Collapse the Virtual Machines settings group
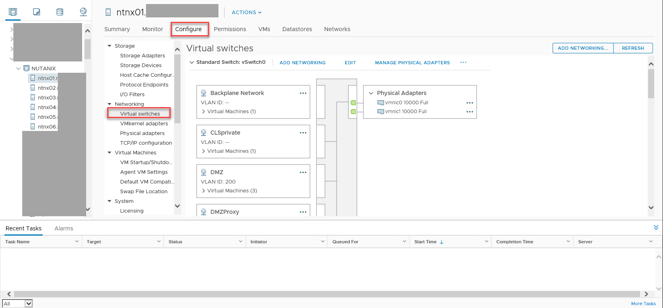 coord(109,153)
